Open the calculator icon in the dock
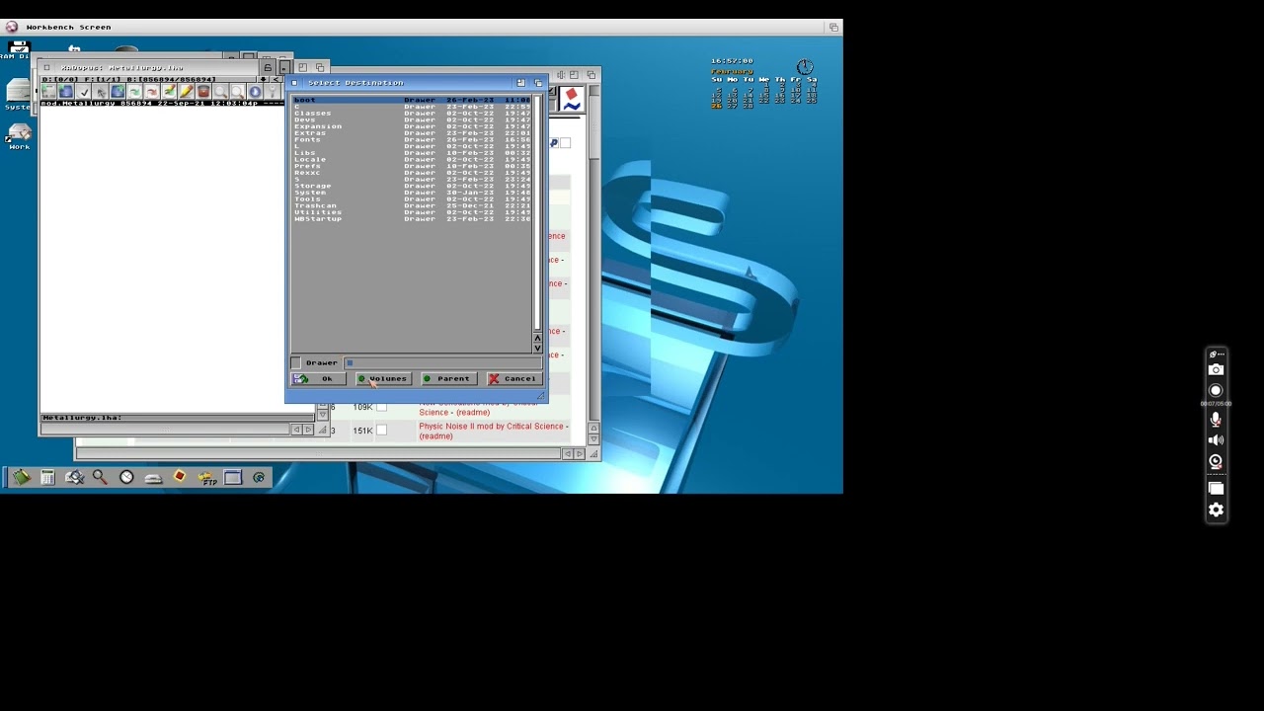This screenshot has width=1264, height=711. [47, 477]
